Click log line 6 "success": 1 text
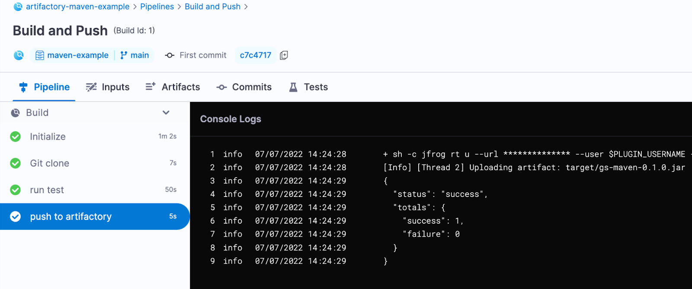This screenshot has width=692, height=289. tap(433, 221)
